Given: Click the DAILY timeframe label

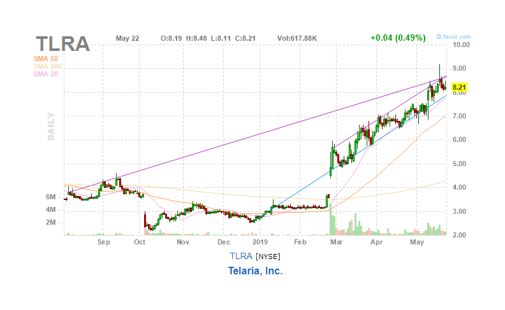Looking at the screenshot, I should coord(51,126).
